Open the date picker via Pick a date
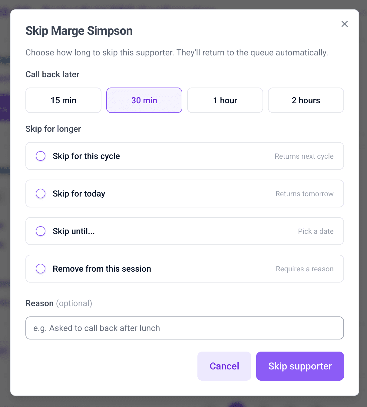The width and height of the screenshot is (367, 407). click(x=316, y=231)
